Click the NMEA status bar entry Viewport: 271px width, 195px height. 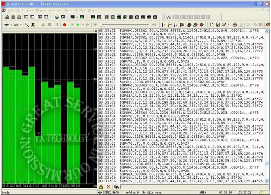coord(203,192)
